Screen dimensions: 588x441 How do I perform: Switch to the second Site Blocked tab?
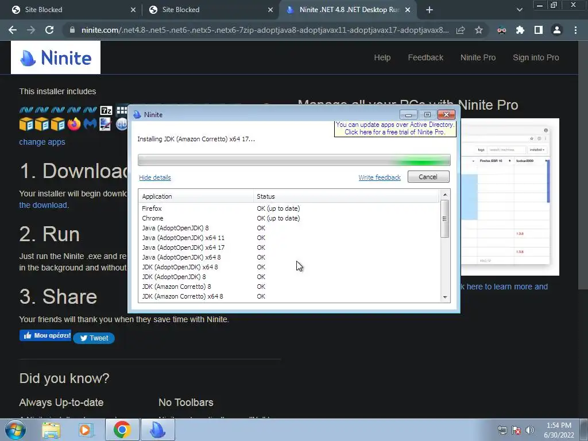(210, 10)
